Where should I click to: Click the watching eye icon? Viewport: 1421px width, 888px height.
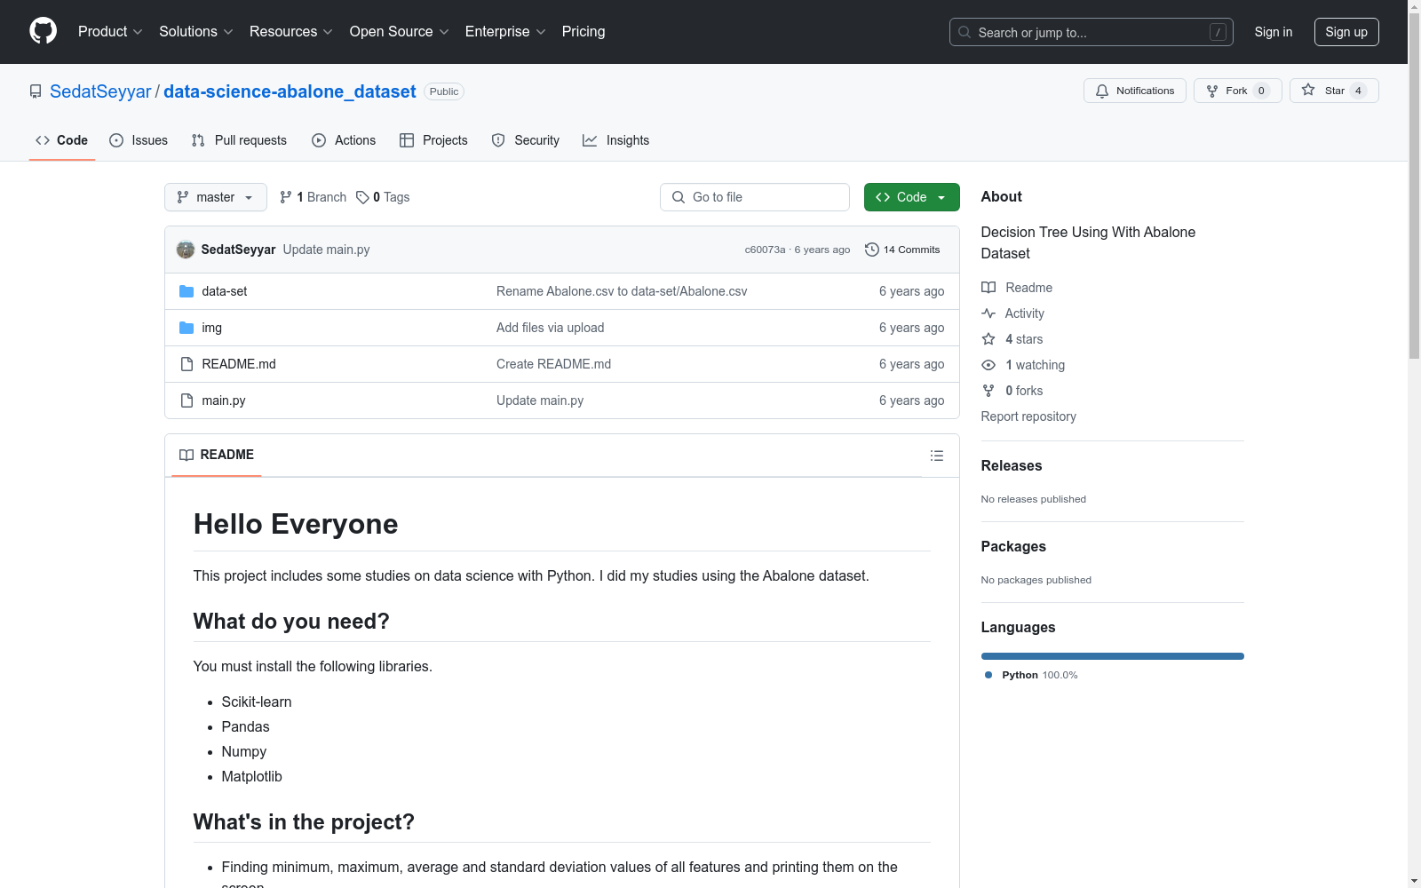[x=988, y=365]
